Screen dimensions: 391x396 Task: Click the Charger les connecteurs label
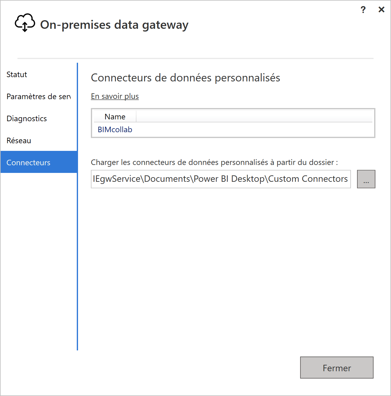coord(214,162)
